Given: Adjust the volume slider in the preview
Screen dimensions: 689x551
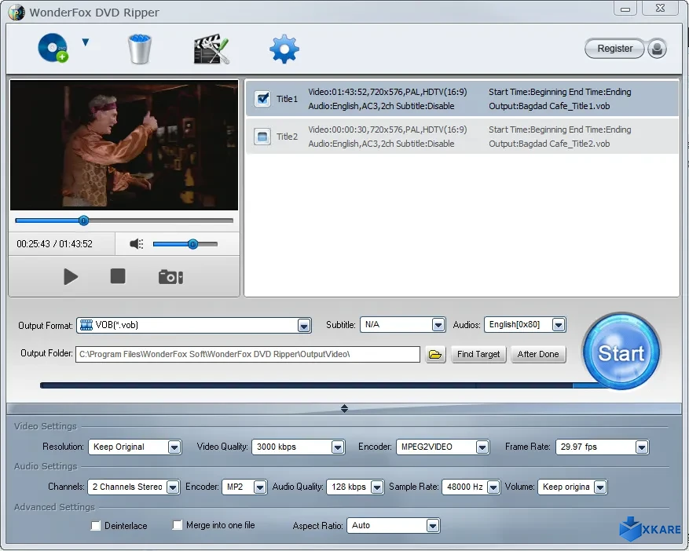Looking at the screenshot, I should [x=191, y=244].
